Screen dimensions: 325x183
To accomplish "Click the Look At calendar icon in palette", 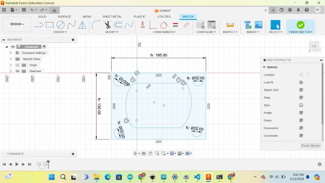I will pyautogui.click(x=301, y=82).
